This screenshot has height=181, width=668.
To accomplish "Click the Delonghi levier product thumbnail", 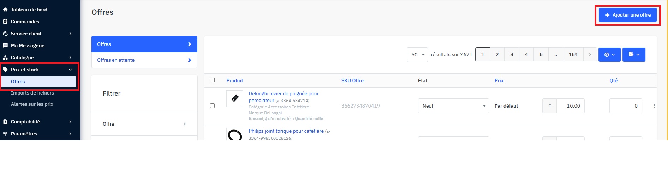I will pos(234,99).
